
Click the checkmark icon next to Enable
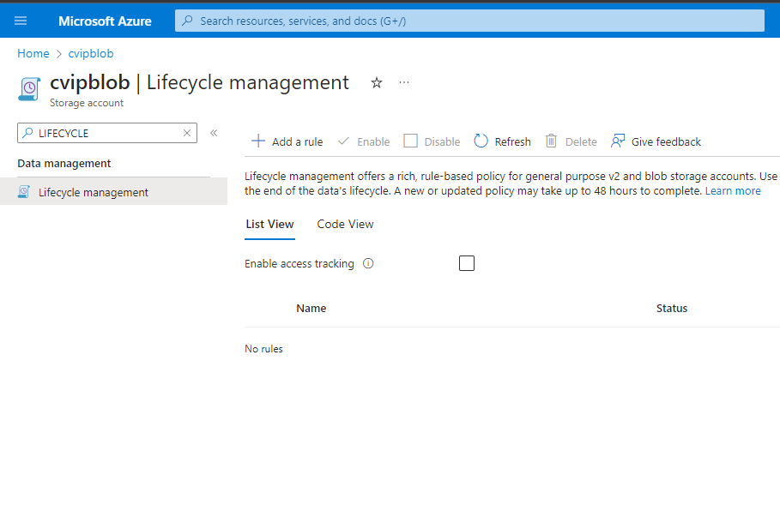(343, 141)
